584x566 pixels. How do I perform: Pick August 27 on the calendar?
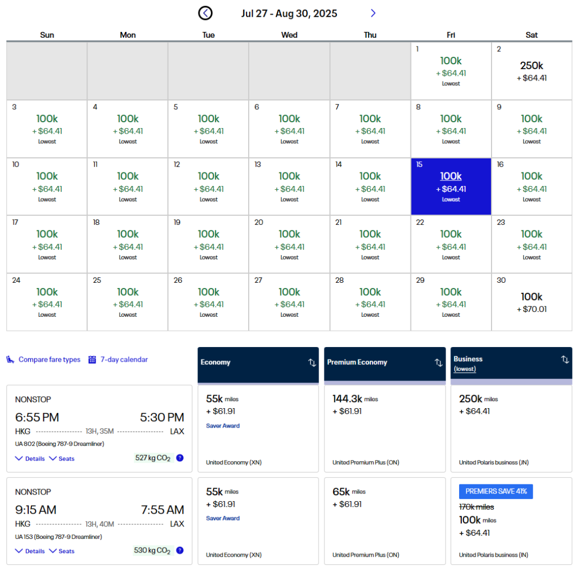289,302
